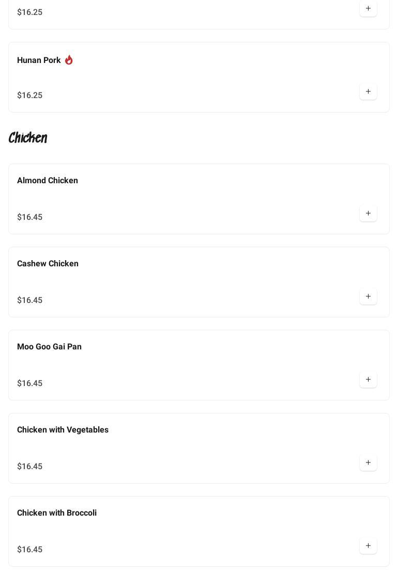Image resolution: width=398 pixels, height=576 pixels.
Task: Add Moo Goo Gai Pan via plus icon
Action: pyautogui.click(x=368, y=380)
